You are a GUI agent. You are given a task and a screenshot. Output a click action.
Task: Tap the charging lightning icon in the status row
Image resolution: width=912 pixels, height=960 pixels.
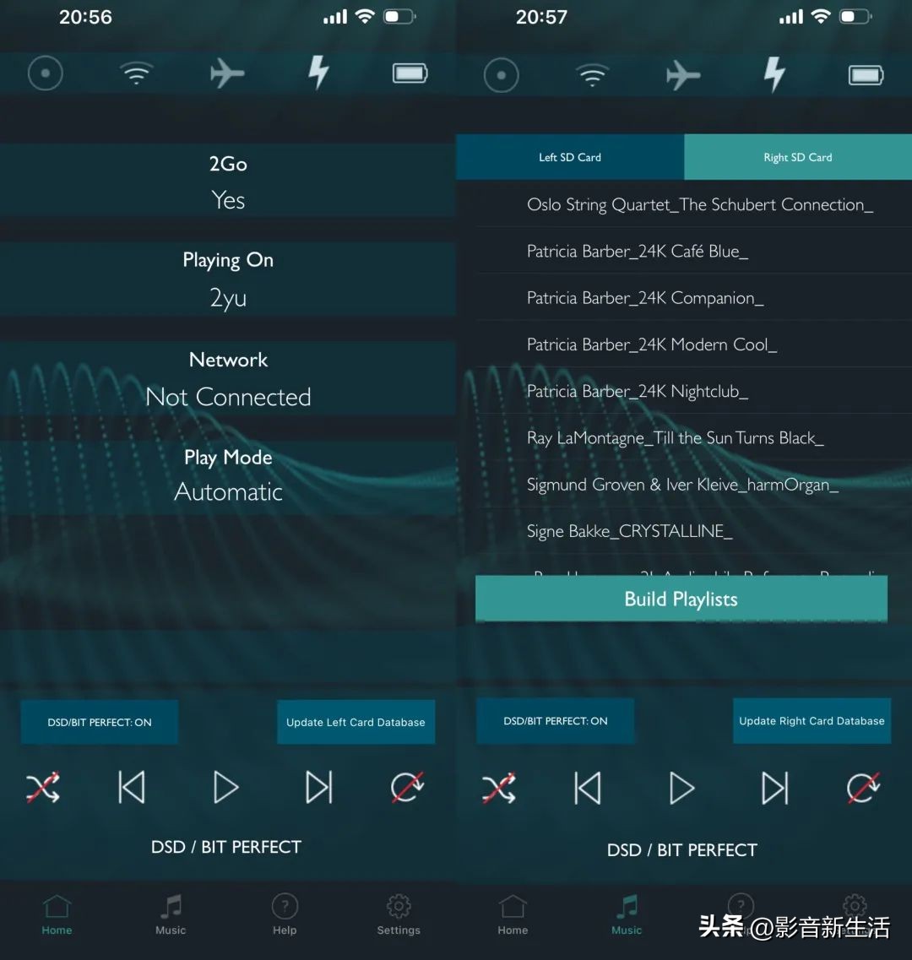click(x=318, y=73)
